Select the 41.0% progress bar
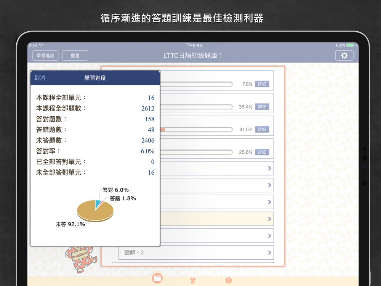Image resolution: width=381 pixels, height=286 pixels. point(196,129)
